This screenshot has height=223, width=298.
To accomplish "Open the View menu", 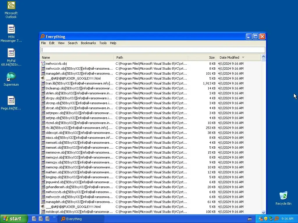I will coord(61,43).
